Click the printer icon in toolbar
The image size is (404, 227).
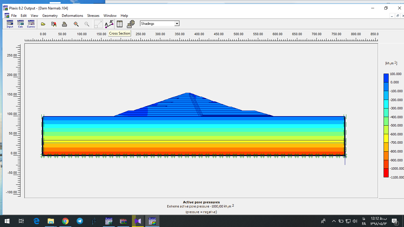coord(64,24)
